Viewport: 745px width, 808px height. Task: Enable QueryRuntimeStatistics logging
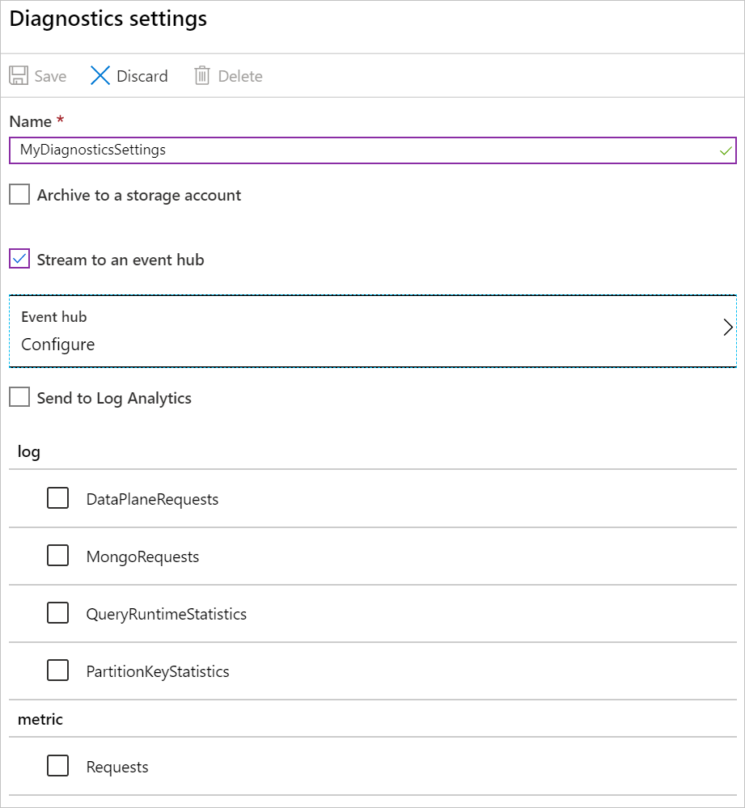[57, 613]
